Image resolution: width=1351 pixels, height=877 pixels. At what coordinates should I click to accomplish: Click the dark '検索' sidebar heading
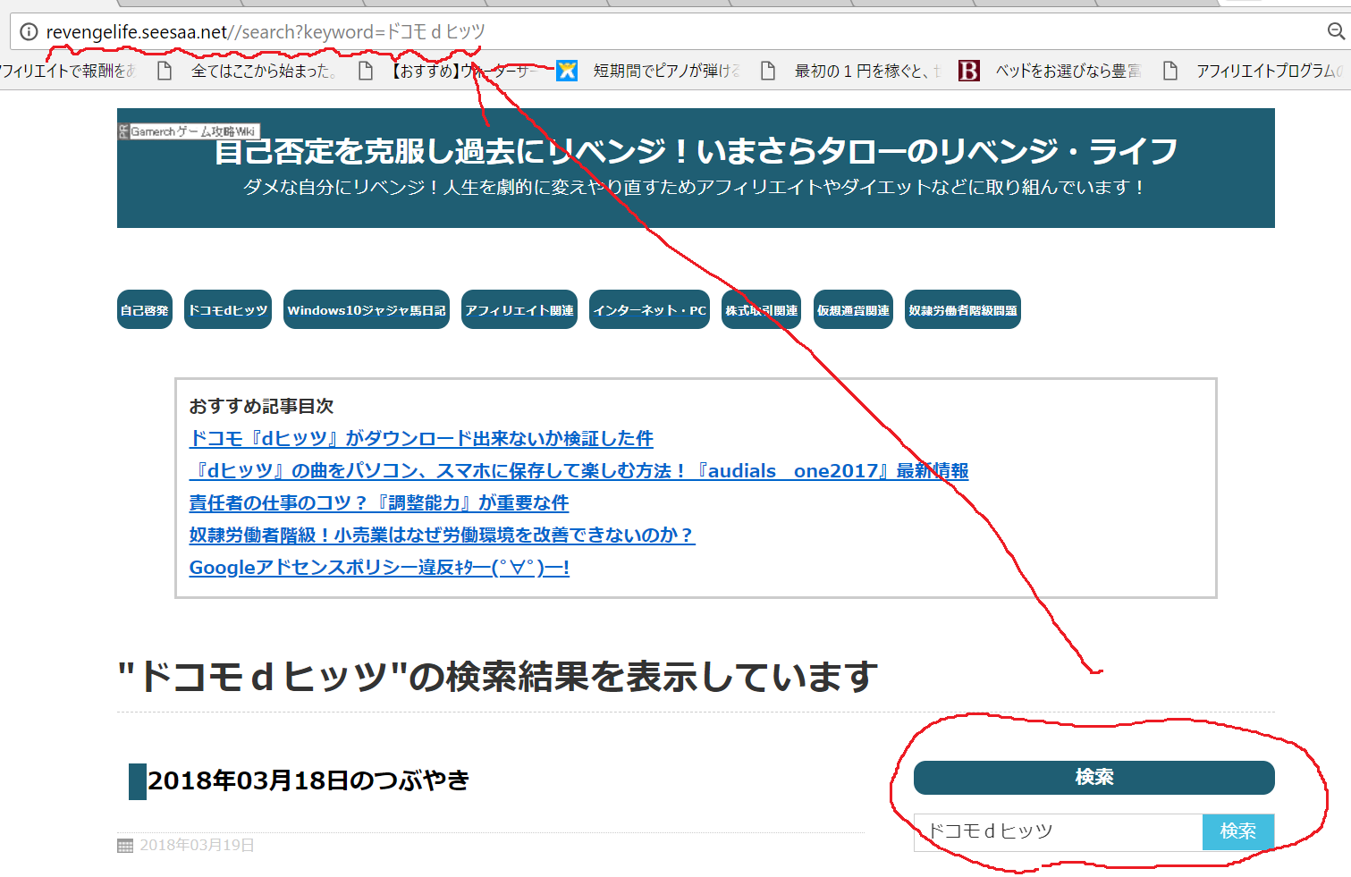pyautogui.click(x=1094, y=778)
